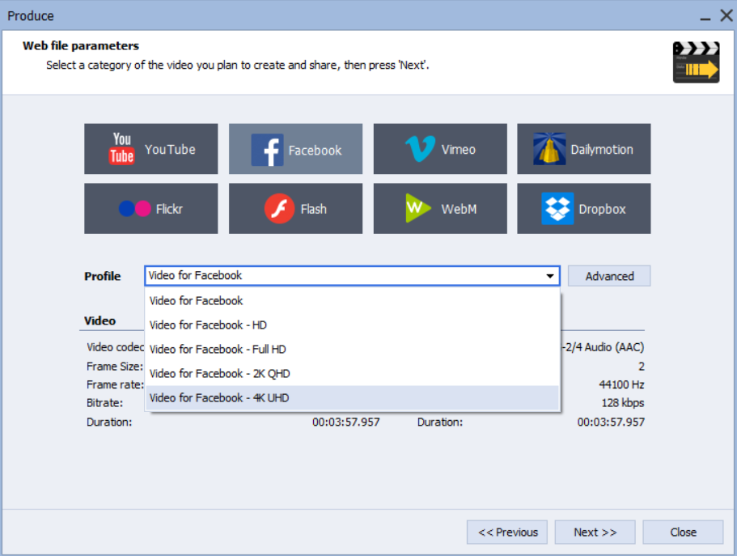Choose the Dropbox upload icon
The height and width of the screenshot is (556, 737).
pyautogui.click(x=557, y=209)
